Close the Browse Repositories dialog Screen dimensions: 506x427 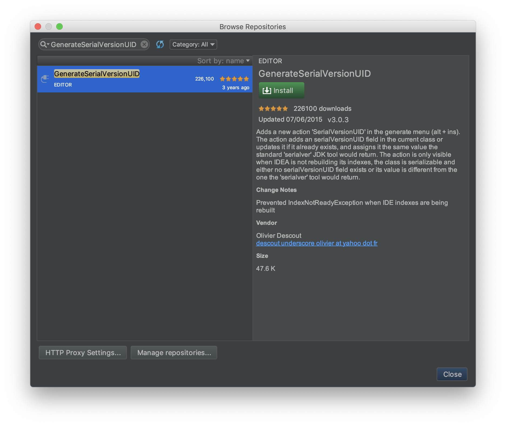click(x=452, y=374)
